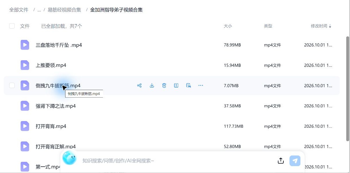Click the upload icon in the AI search bar
The image size is (350, 173).
click(x=281, y=161)
